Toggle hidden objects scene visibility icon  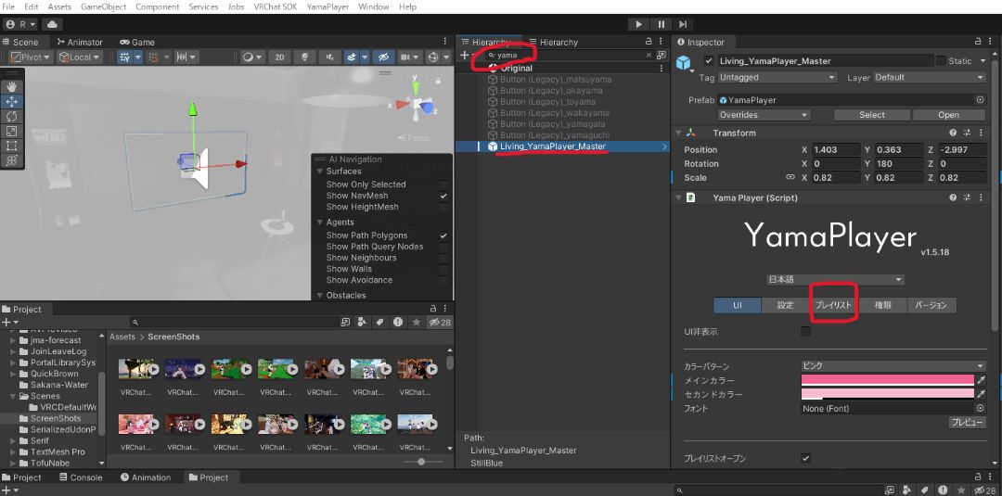(x=383, y=57)
